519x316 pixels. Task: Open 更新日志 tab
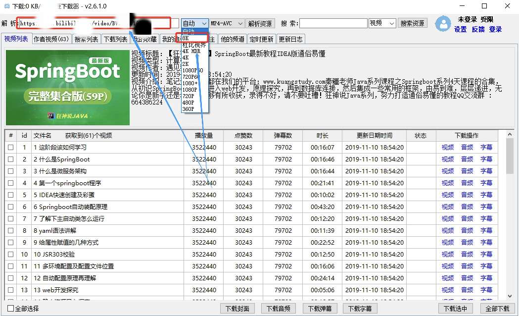pos(290,39)
